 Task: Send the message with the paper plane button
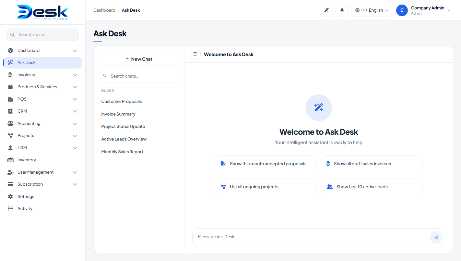point(436,237)
